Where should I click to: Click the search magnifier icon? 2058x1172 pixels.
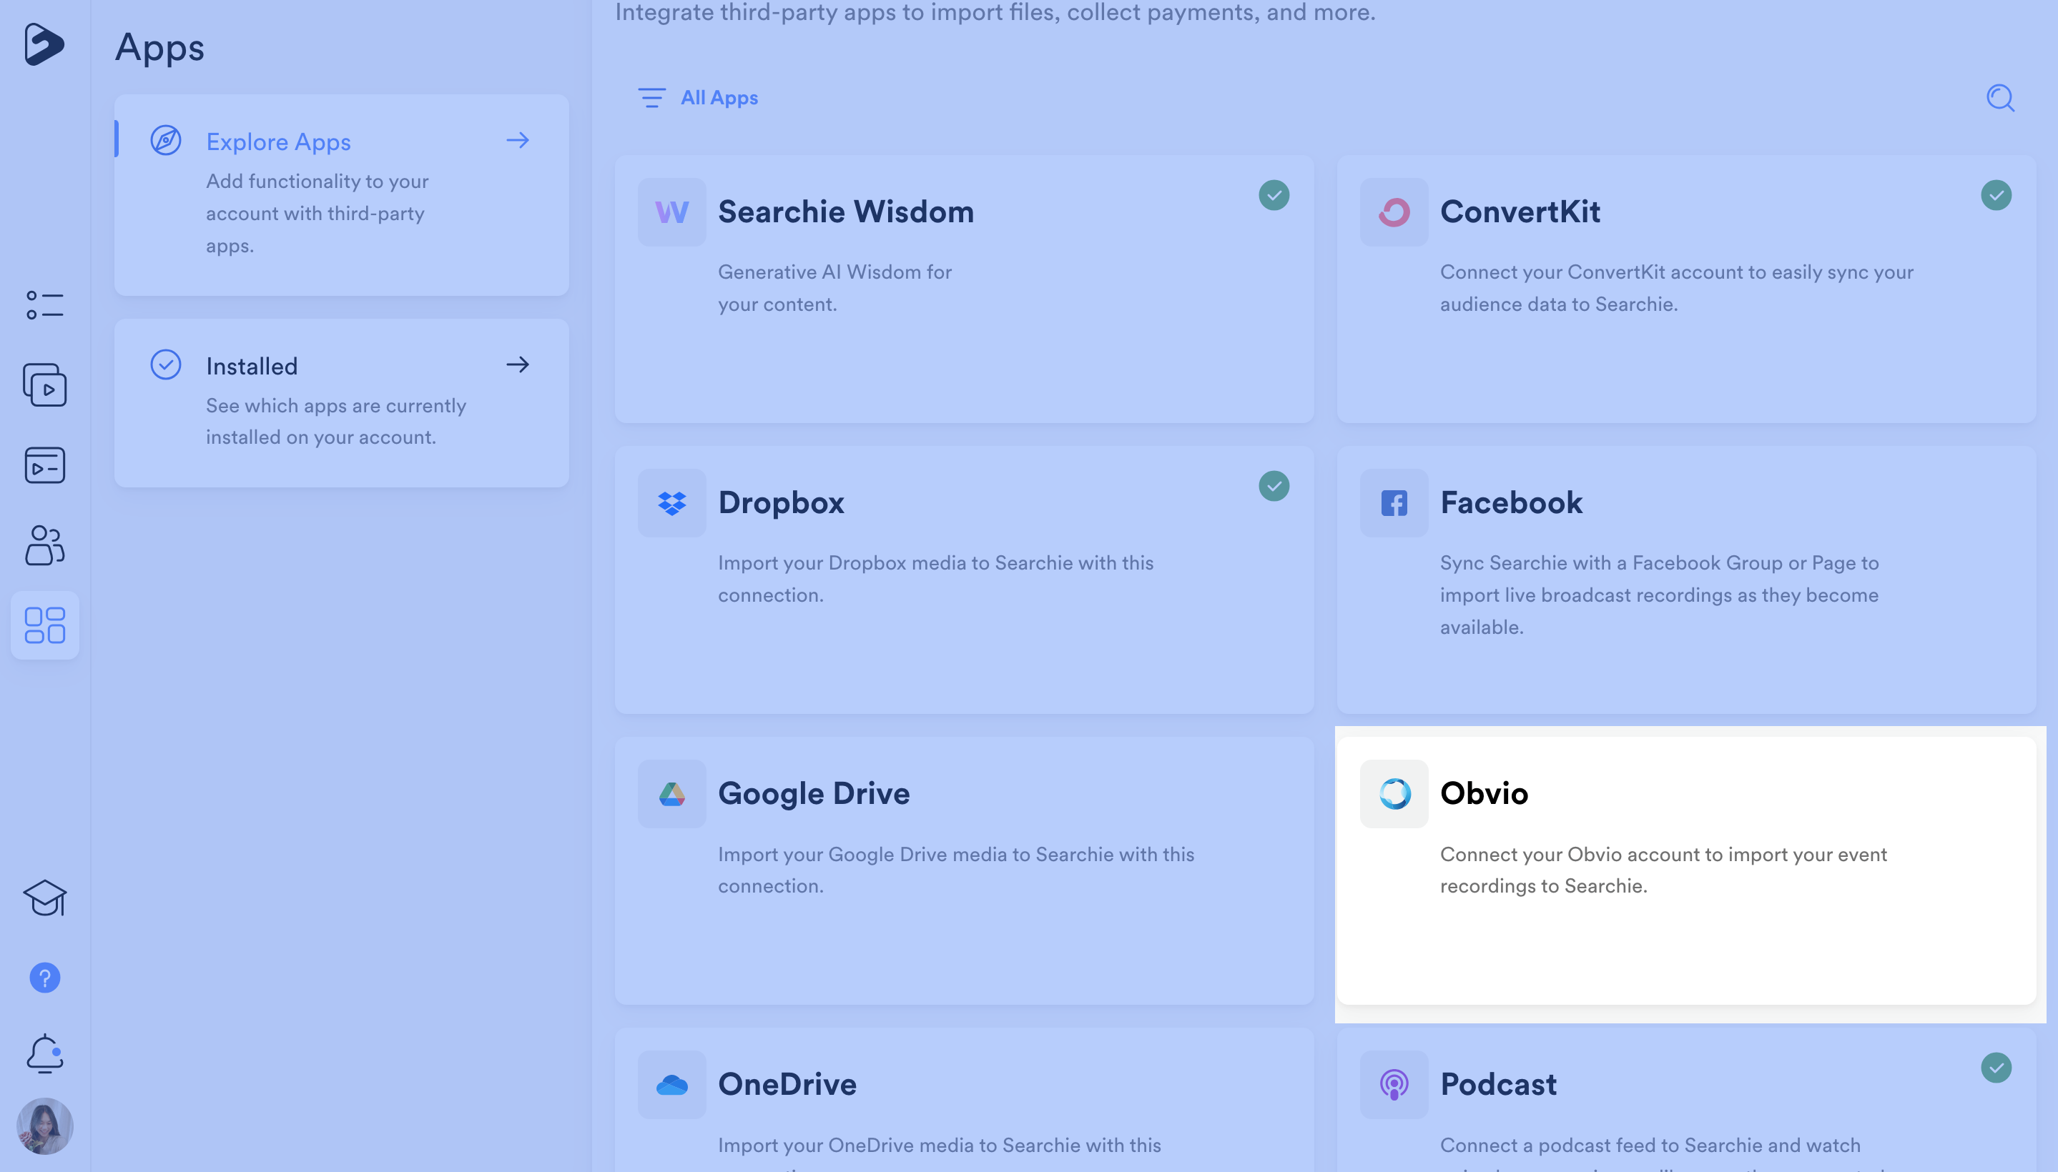[x=2000, y=98]
